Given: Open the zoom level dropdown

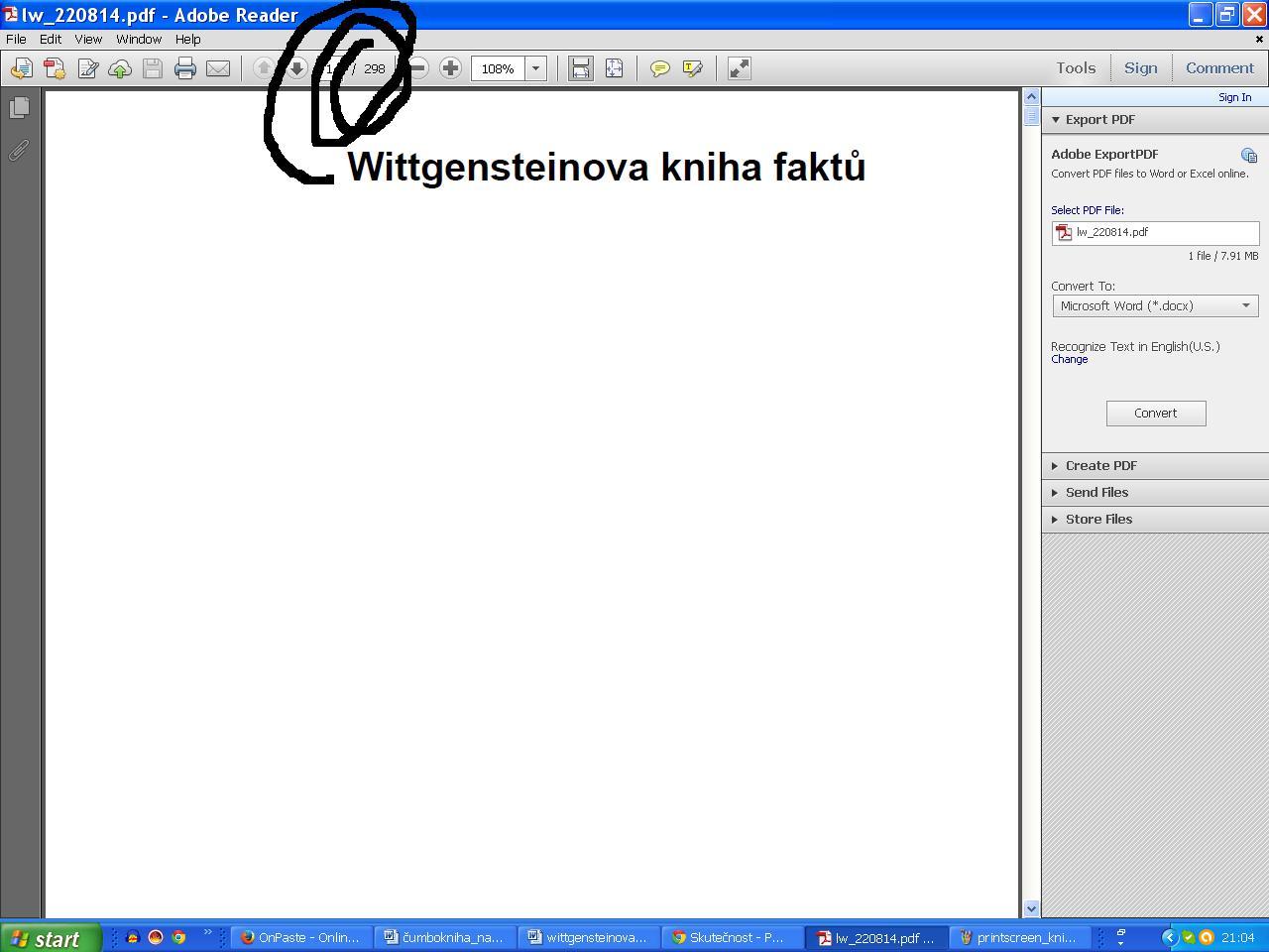Looking at the screenshot, I should pos(534,67).
